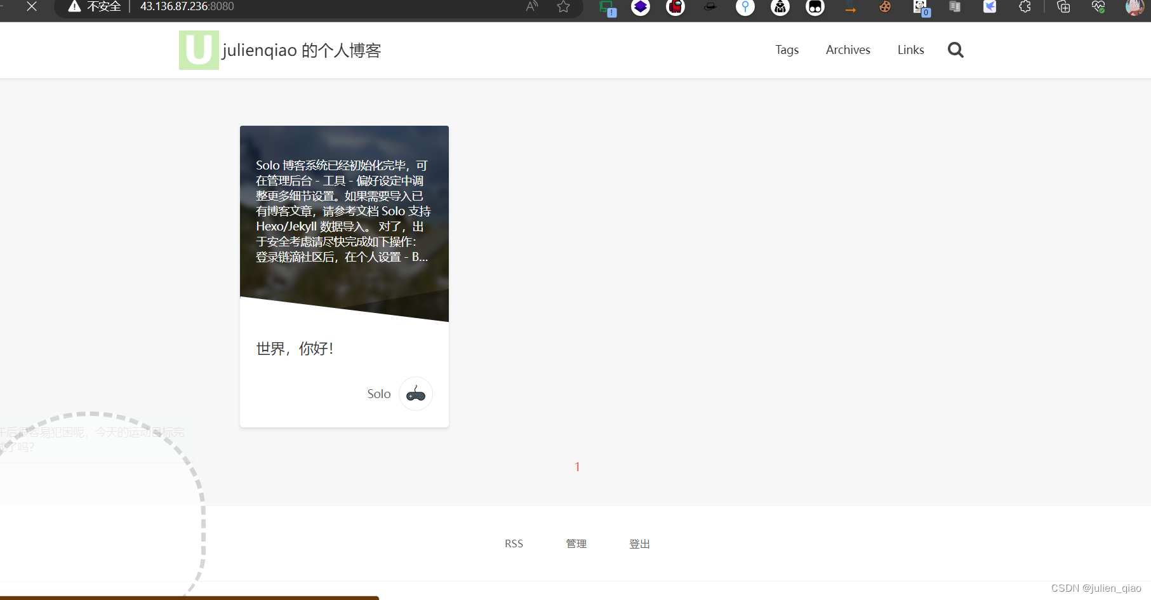Viewport: 1151px width, 600px height.
Task: Open the 管理 admin link in footer
Action: point(576,543)
